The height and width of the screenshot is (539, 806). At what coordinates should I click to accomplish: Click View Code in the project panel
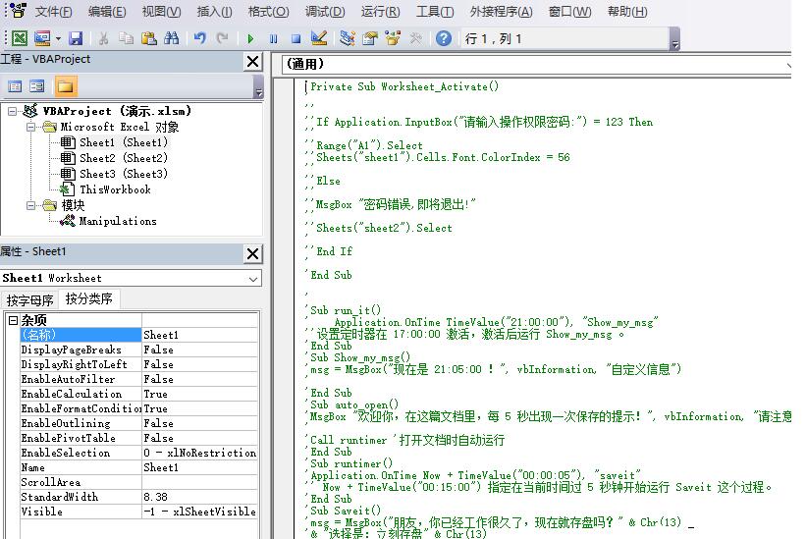pyautogui.click(x=16, y=86)
